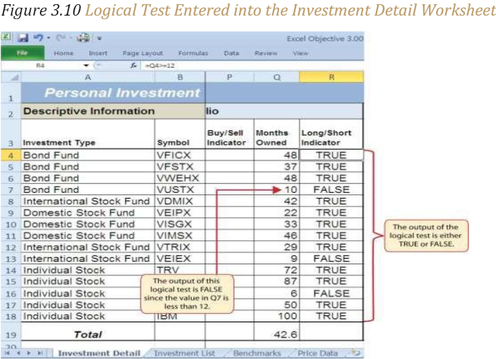
Task: Open the Page Layout ribbon tab
Action: pos(143,53)
